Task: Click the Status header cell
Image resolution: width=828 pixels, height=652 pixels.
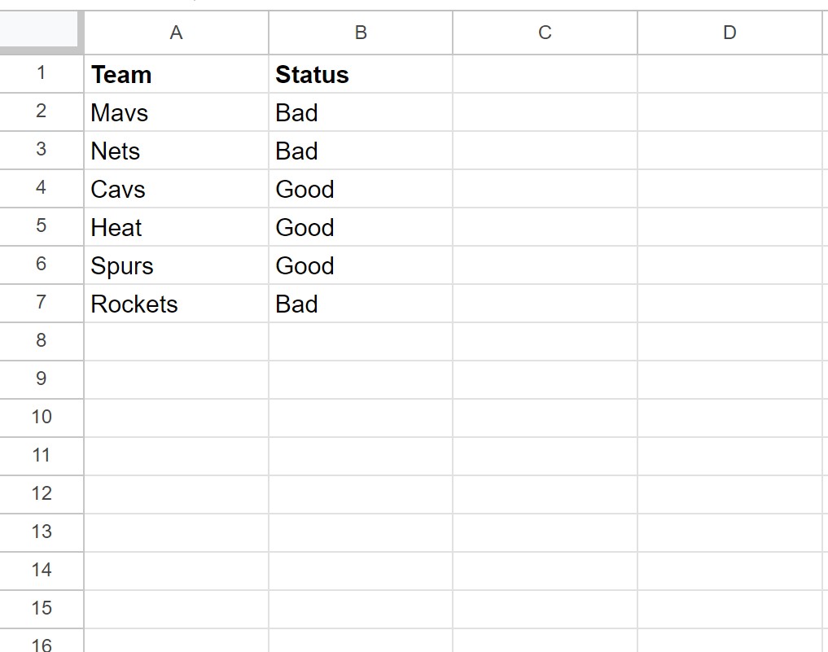Action: 361,74
